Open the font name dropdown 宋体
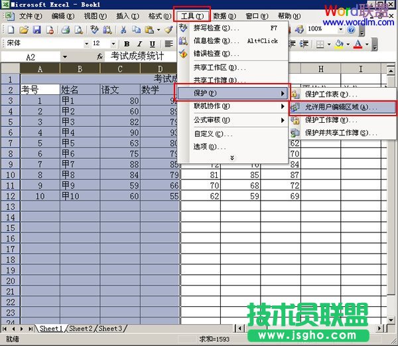 click(86, 44)
